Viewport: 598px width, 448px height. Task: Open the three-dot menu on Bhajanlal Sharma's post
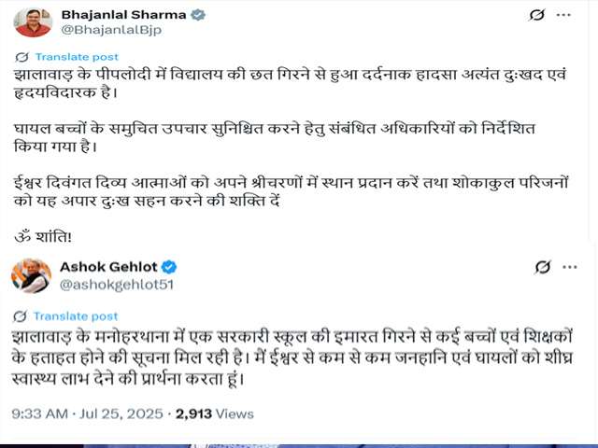(563, 16)
